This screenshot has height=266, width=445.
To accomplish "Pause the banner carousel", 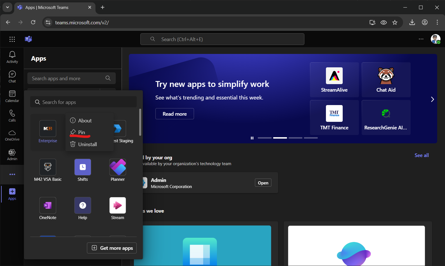I will click(252, 138).
